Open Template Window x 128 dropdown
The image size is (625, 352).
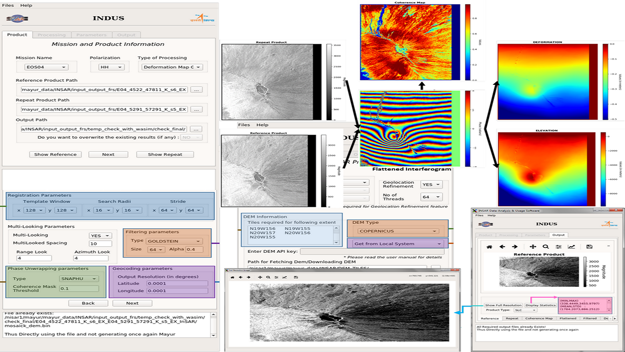(x=34, y=210)
